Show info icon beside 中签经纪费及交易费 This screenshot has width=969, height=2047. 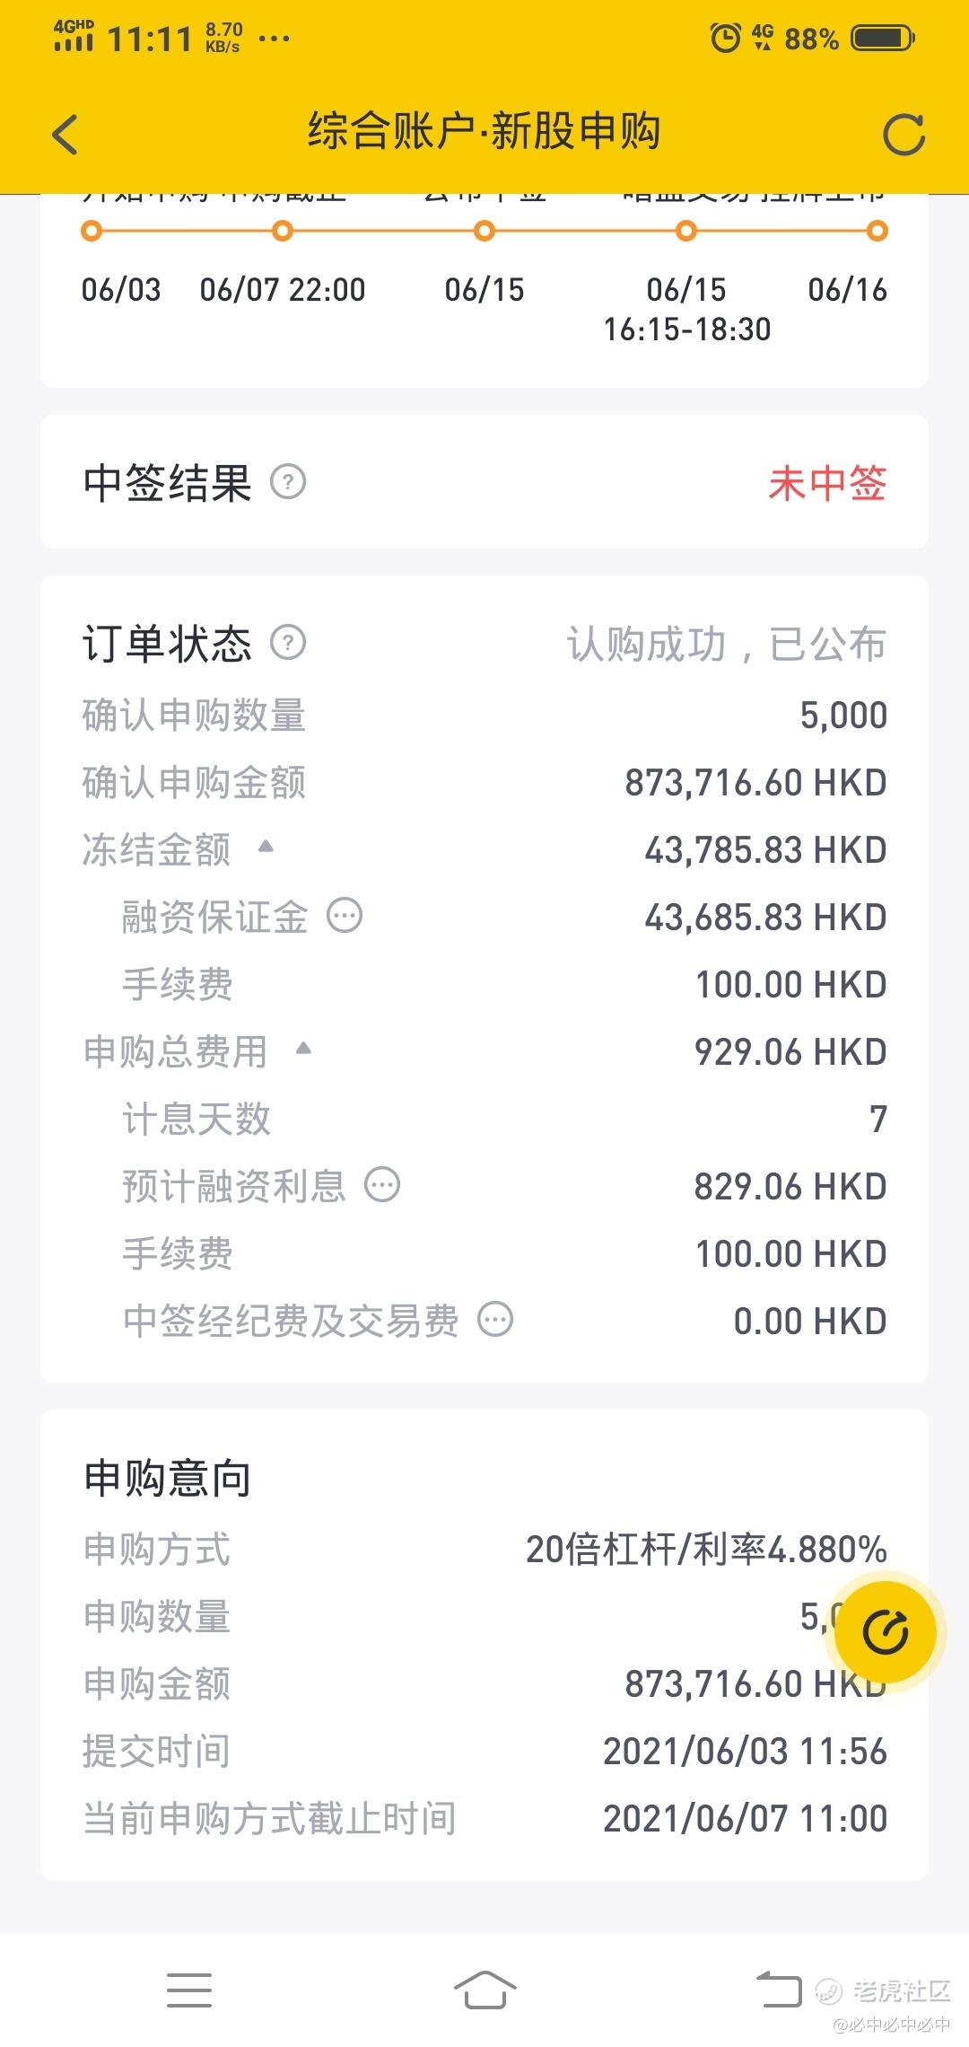[x=495, y=1320]
